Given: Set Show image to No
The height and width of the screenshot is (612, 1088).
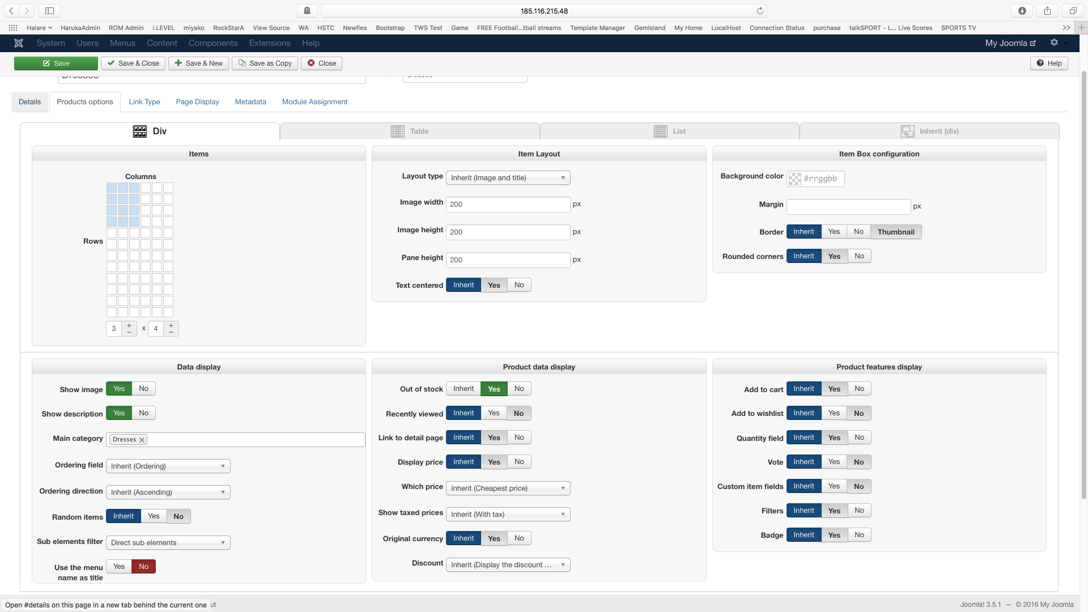Looking at the screenshot, I should [x=143, y=389].
